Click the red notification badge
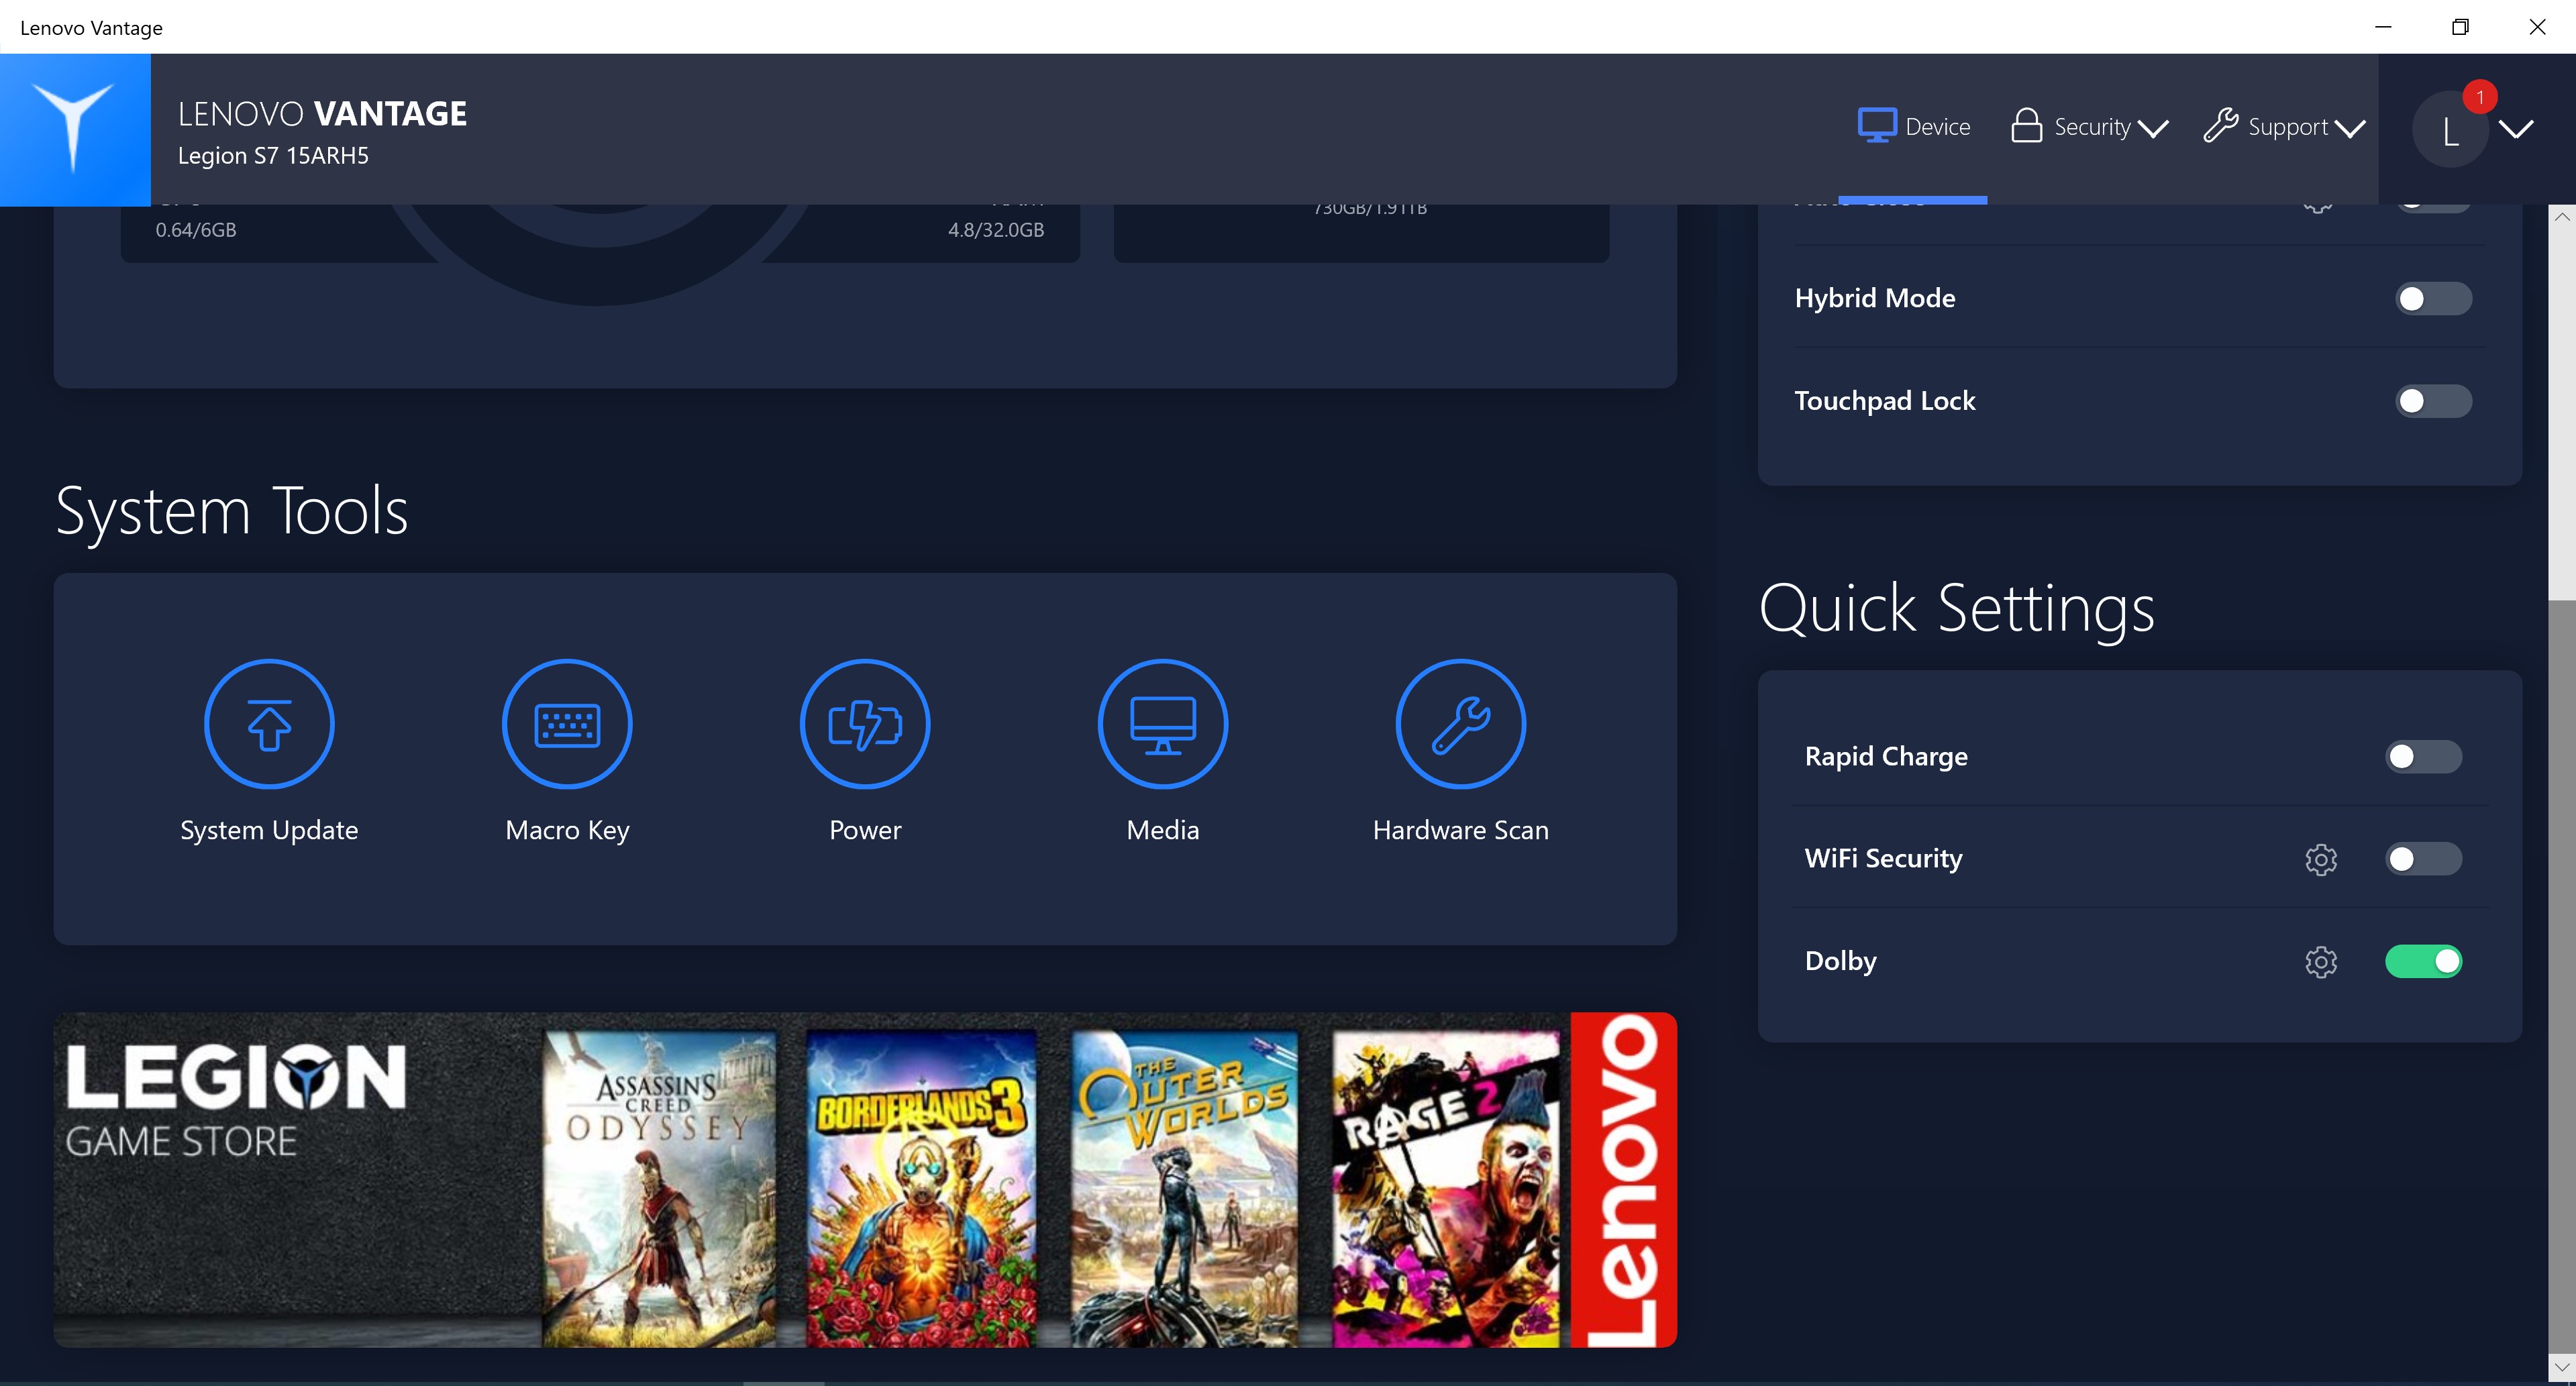Image resolution: width=2576 pixels, height=1386 pixels. click(2480, 97)
